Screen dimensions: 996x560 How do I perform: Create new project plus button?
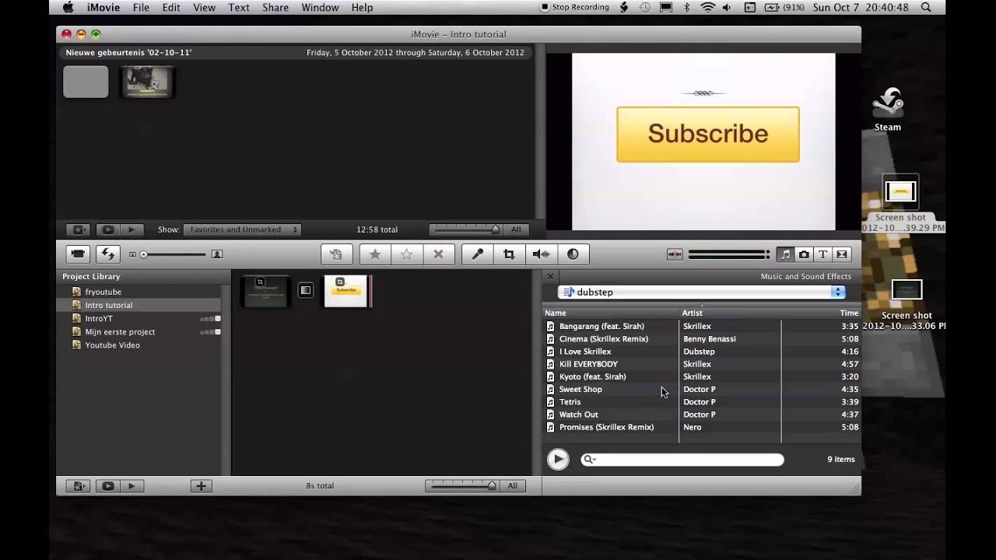pos(201,486)
